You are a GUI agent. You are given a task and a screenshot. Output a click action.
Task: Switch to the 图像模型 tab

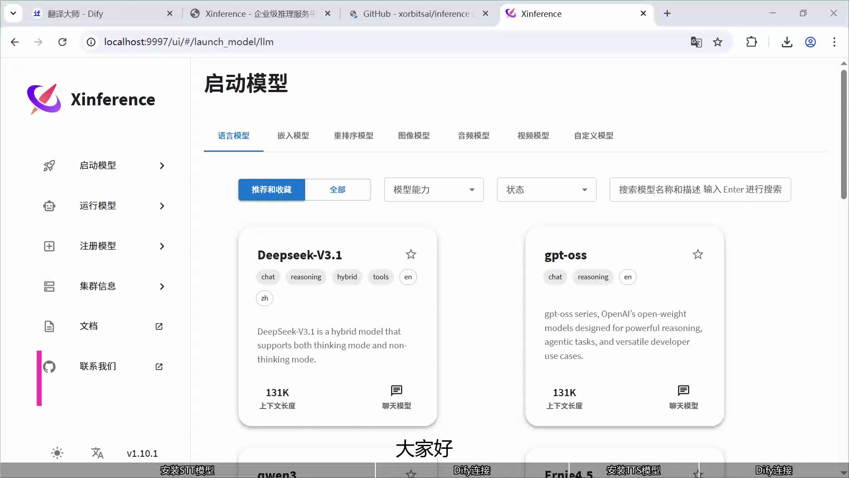pos(414,135)
